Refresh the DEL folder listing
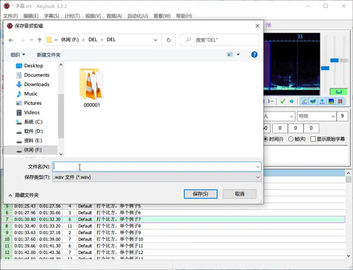 point(168,40)
